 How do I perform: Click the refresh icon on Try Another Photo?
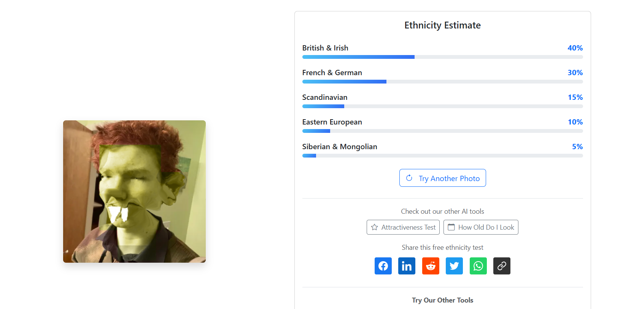409,178
